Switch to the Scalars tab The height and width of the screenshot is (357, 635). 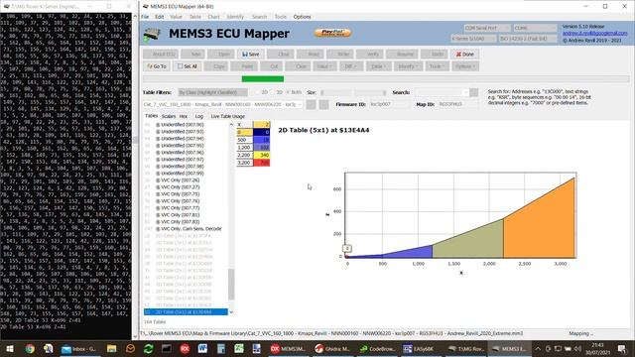click(x=169, y=116)
